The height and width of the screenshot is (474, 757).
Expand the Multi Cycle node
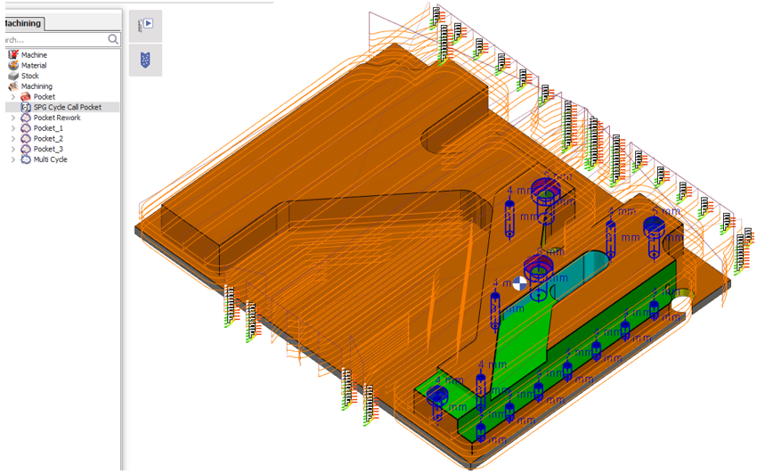tap(12, 160)
